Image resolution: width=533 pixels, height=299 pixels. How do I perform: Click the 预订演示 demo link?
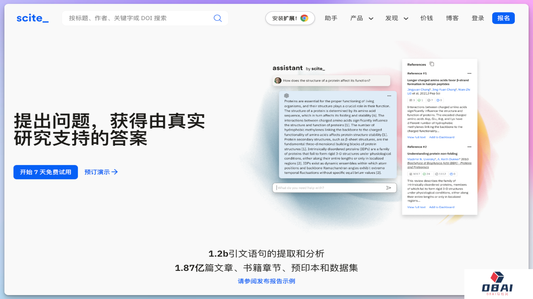point(101,172)
